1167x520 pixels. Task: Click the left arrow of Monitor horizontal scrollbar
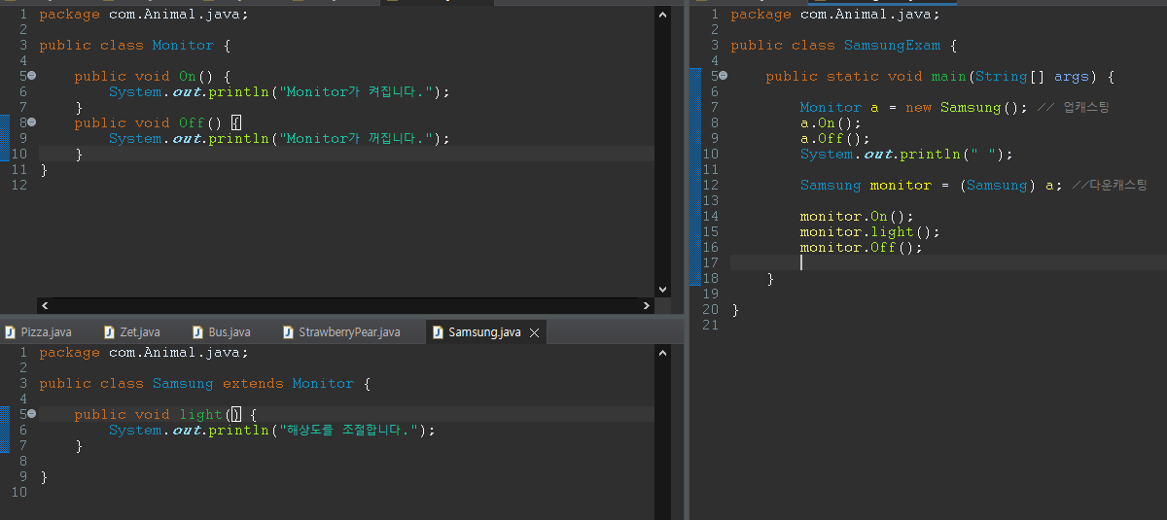46,306
